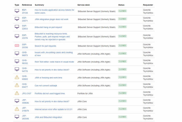Click the Status column header
The width and height of the screenshot is (182, 122).
tap(121, 5)
